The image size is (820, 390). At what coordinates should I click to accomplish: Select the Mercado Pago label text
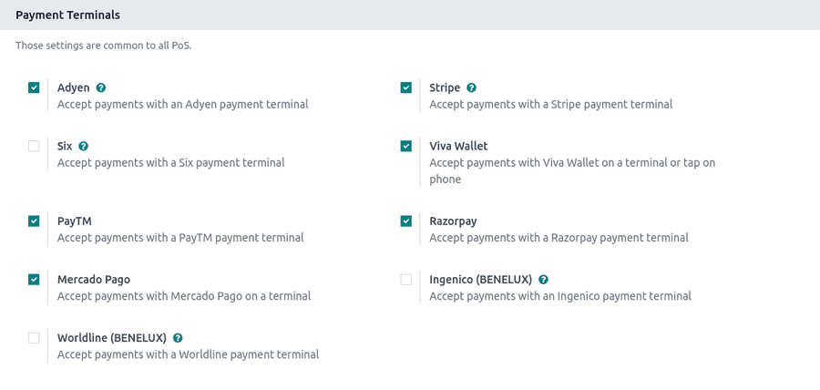(94, 280)
